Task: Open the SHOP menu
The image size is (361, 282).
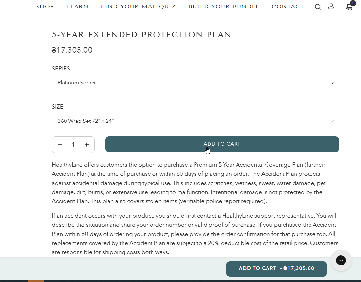Action: (x=45, y=6)
